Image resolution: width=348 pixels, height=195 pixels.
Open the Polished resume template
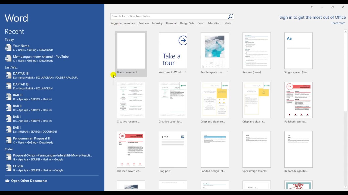(299, 100)
